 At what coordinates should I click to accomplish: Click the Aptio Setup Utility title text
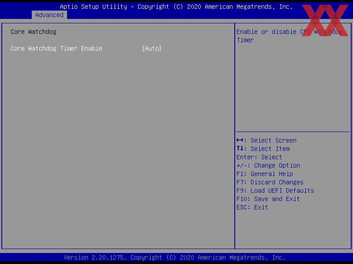click(x=176, y=7)
